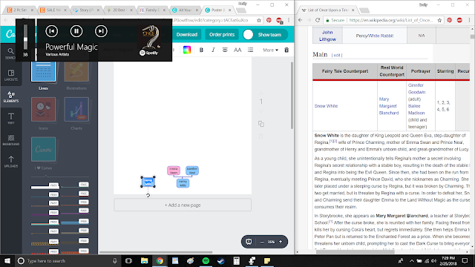This screenshot has height=267, width=475.
Task: Open the Uploads panel in Canva sidebar
Action: point(11,162)
